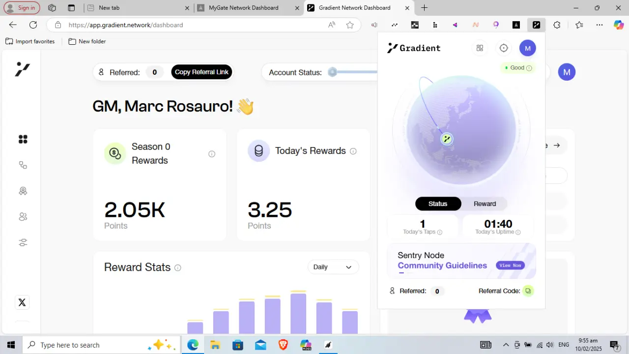This screenshot has height=354, width=629.
Task: Click Today's Rewards info icon
Action: [353, 151]
